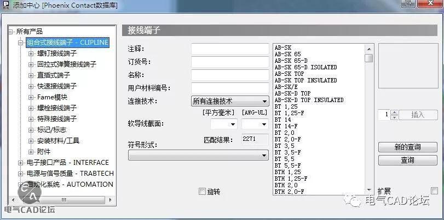Select AB-SK 65-D ISOLATED in the list
The image size is (444, 220).
[x=306, y=67]
